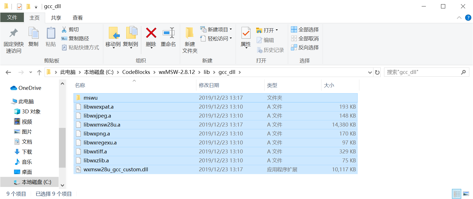This screenshot has height=199, width=473.
Task: Open the address bar history dropdown
Action: pyautogui.click(x=370, y=72)
